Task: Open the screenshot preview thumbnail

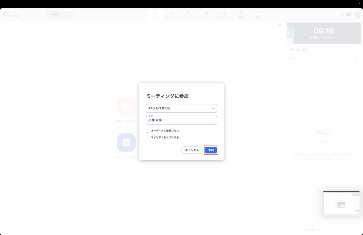Action: tap(341, 203)
